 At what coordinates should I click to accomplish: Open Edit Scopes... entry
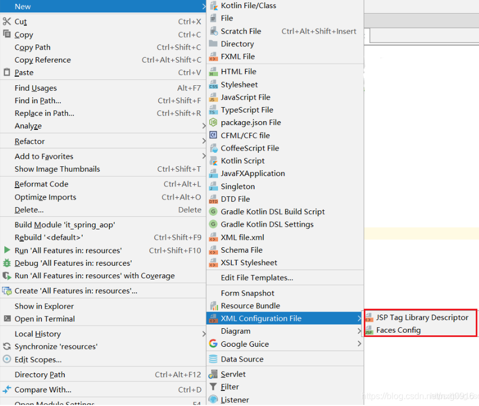coord(103,360)
